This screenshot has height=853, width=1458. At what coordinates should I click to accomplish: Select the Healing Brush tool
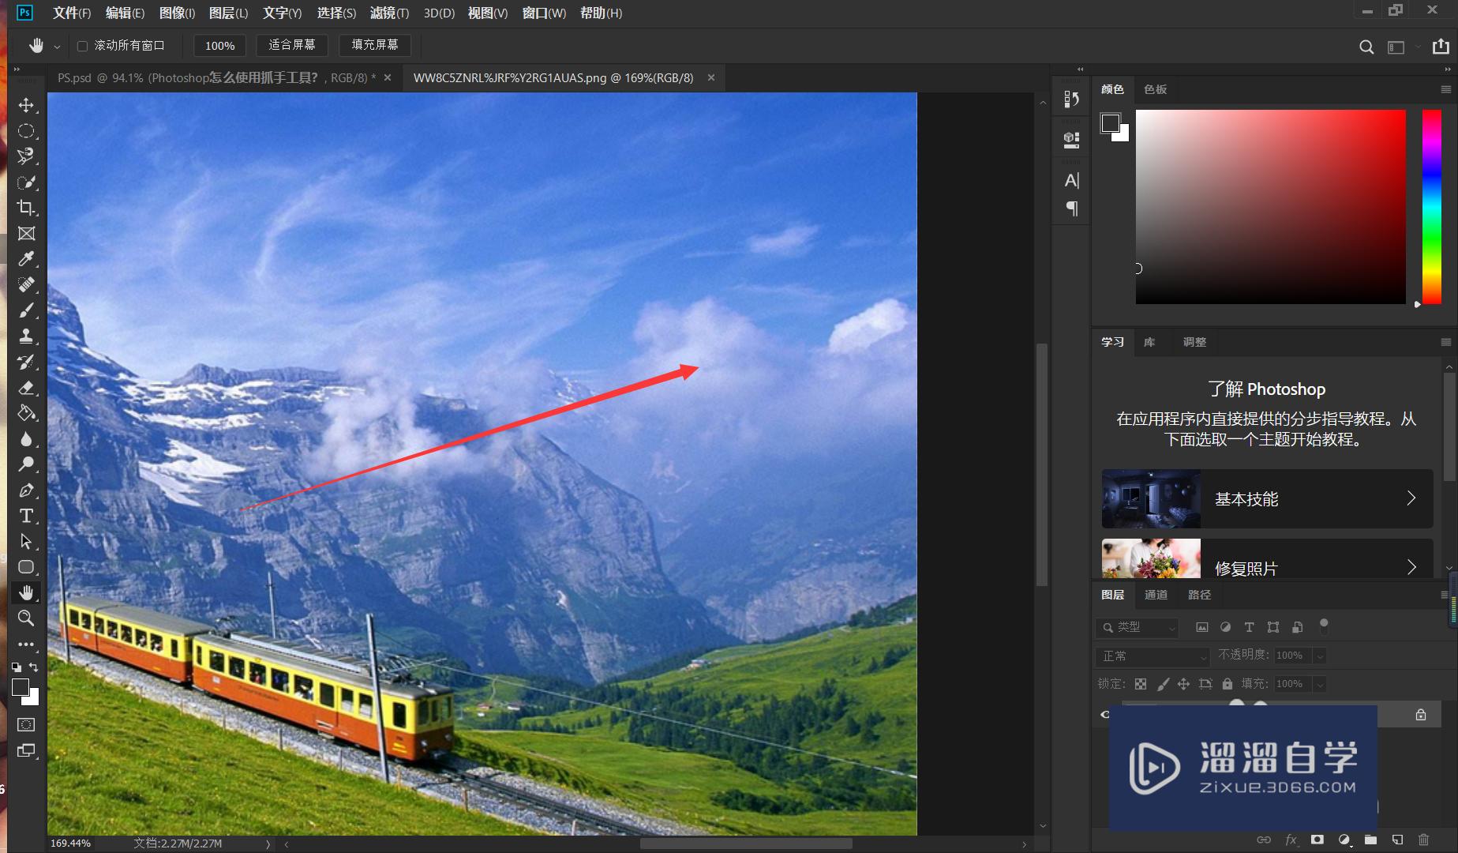coord(26,284)
